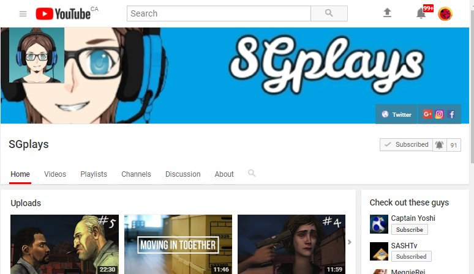Open the hamburger guide menu
The height and width of the screenshot is (274, 474).
[23, 14]
